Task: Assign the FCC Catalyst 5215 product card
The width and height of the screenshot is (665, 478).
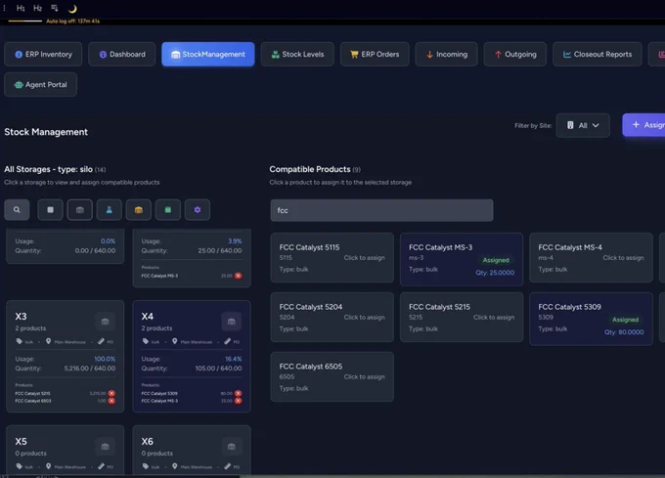Action: click(x=462, y=317)
